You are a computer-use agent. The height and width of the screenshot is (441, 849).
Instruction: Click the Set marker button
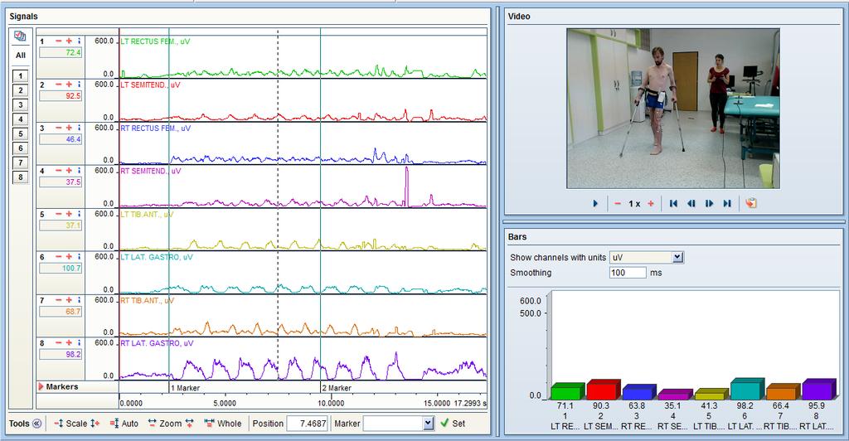click(x=453, y=424)
